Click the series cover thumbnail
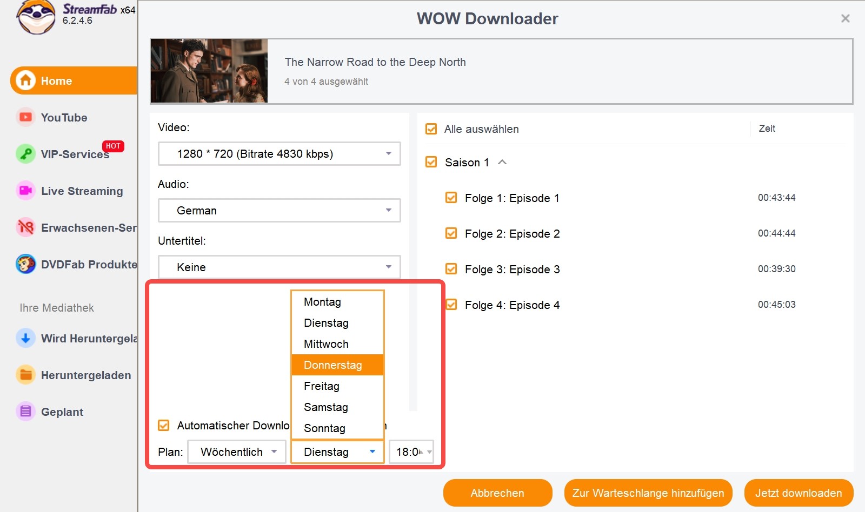This screenshot has height=512, width=865. [x=209, y=71]
